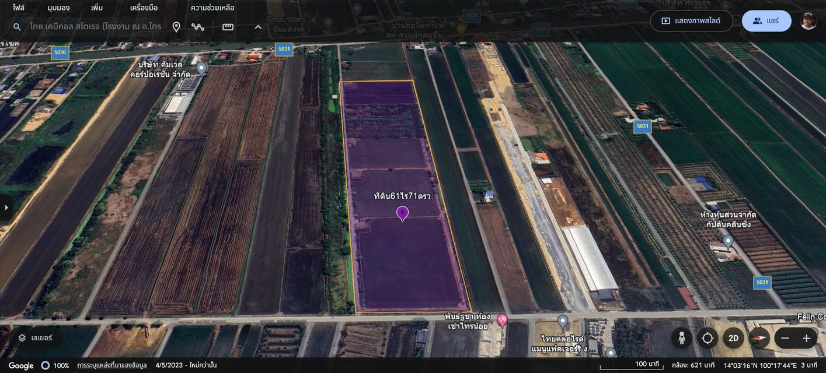The image size is (826, 373).
Task: Switch the view to 2D
Action: pos(734,338)
